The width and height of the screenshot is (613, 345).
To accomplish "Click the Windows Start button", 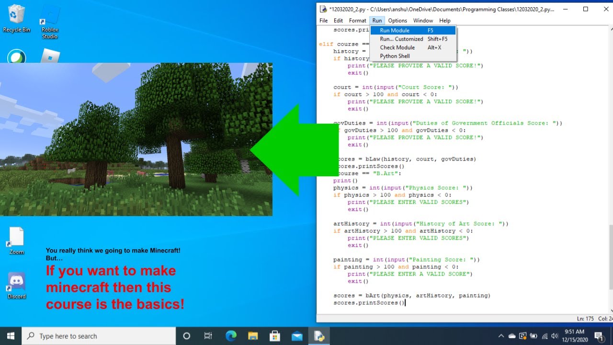I will tap(11, 336).
